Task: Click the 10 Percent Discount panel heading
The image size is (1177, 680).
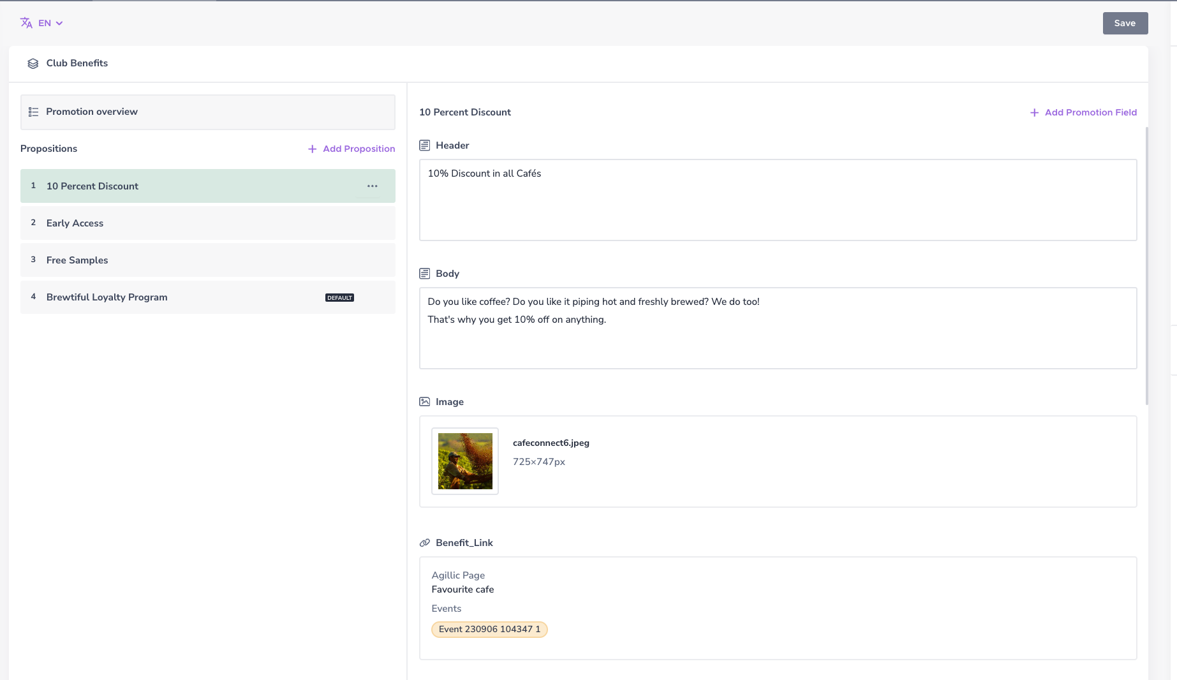Action: pyautogui.click(x=464, y=112)
